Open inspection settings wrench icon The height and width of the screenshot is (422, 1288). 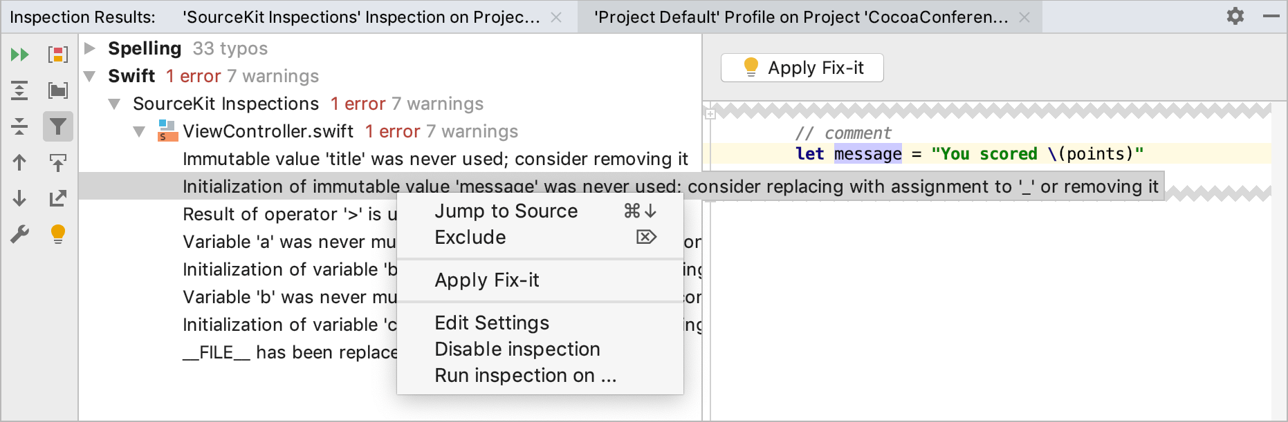[x=20, y=234]
